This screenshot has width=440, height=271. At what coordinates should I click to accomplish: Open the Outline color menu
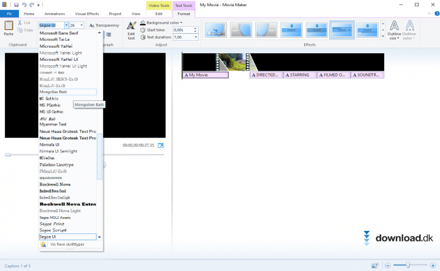[x=409, y=30]
